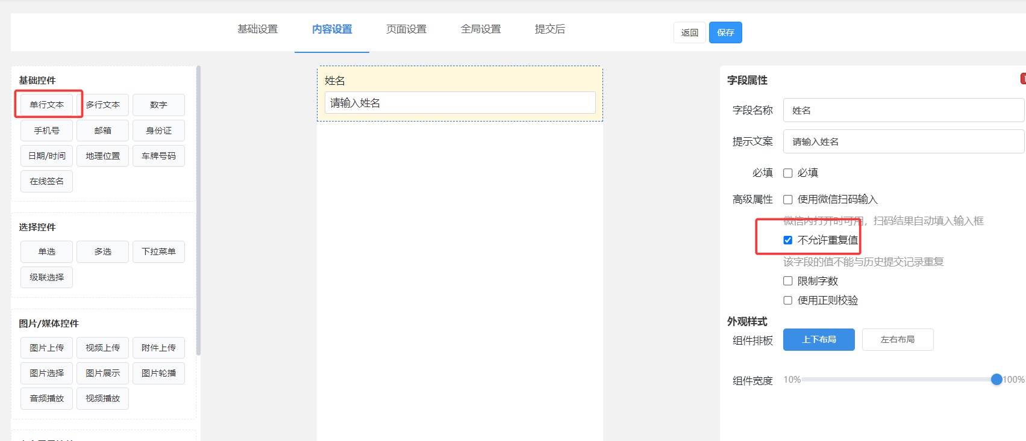
Task: Go to the 提交后 tab
Action: point(549,29)
